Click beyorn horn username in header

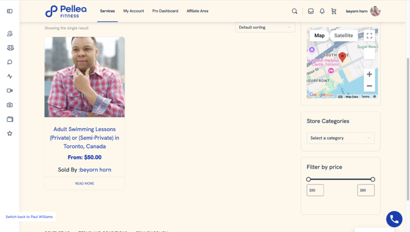357,11
